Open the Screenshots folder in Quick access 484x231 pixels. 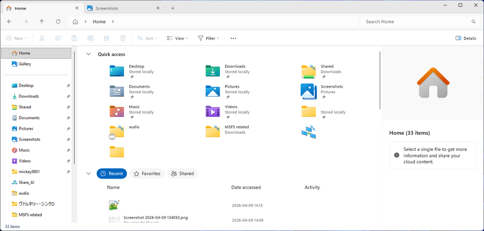click(309, 91)
